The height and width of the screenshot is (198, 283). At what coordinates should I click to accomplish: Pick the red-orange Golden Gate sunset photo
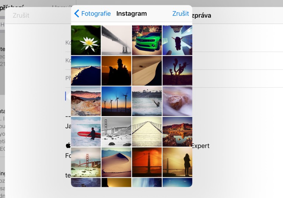(147, 162)
